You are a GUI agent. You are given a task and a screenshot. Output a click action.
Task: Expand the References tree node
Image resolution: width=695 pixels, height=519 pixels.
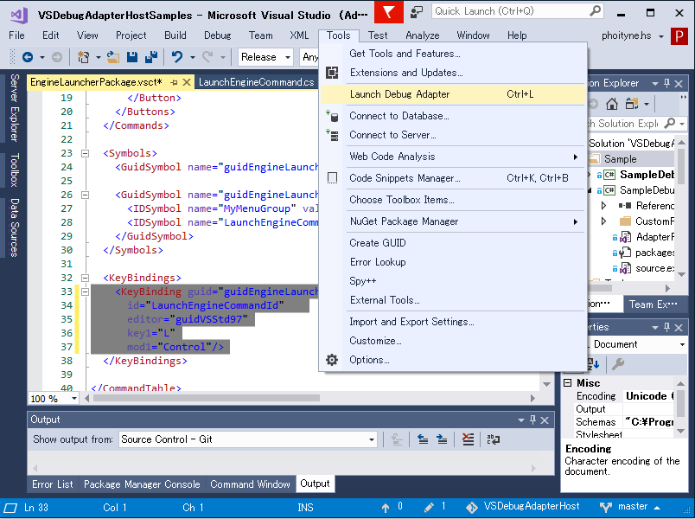click(x=603, y=205)
